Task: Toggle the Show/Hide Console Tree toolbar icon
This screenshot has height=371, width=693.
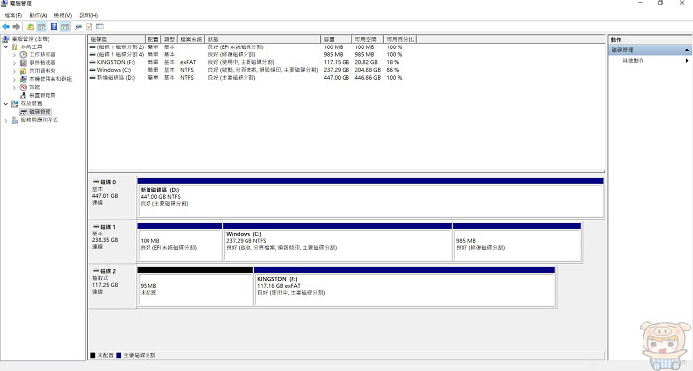Action: 42,27
